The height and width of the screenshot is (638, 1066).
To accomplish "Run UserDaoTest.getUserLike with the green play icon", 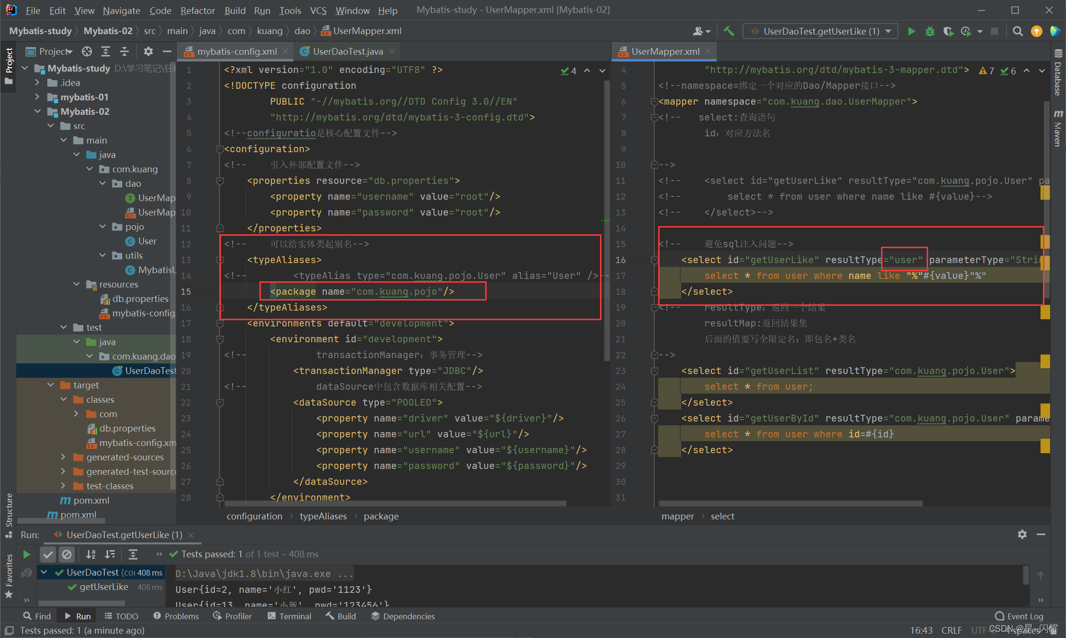I will (911, 31).
